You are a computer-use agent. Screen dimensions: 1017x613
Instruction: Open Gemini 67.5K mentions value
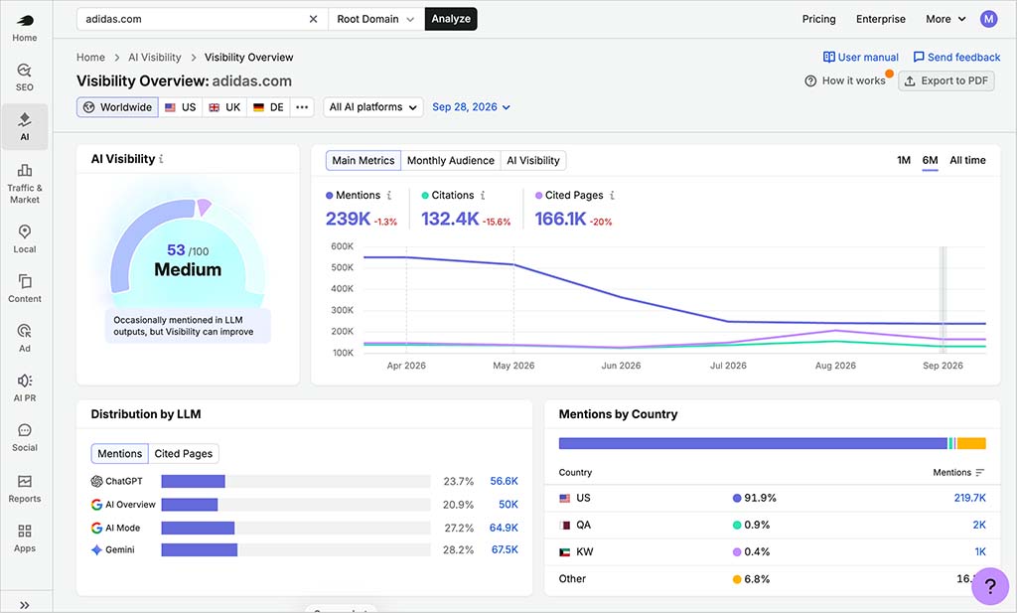pyautogui.click(x=505, y=550)
